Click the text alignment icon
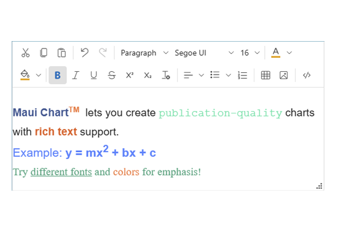Image resolution: width=338 pixels, height=233 pixels. [188, 75]
